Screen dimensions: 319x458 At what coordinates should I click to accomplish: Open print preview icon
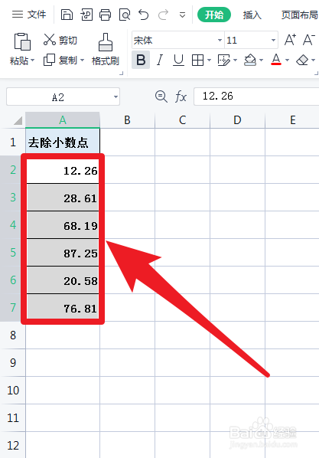point(125,15)
